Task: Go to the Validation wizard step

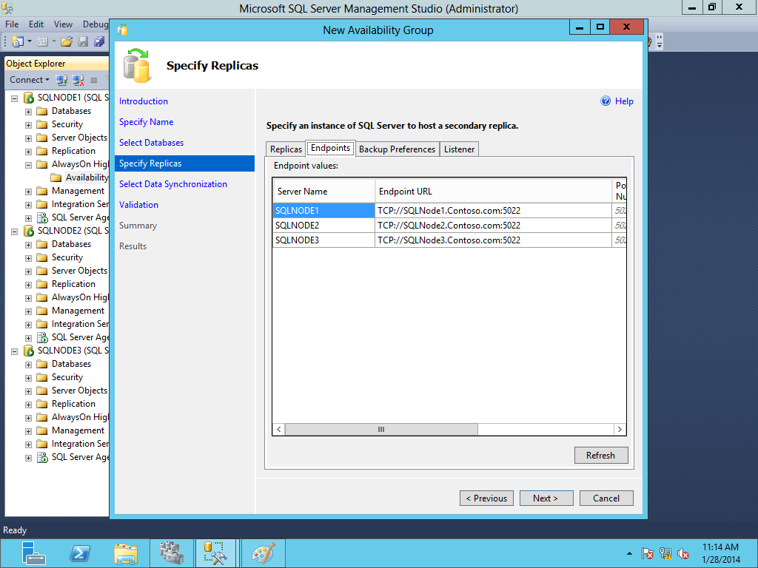Action: coord(138,205)
